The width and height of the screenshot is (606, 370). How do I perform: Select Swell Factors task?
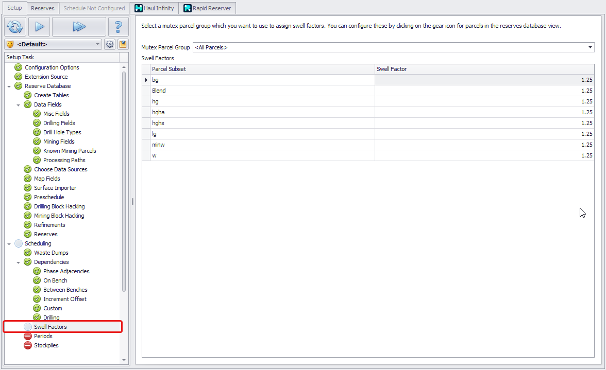pos(50,327)
